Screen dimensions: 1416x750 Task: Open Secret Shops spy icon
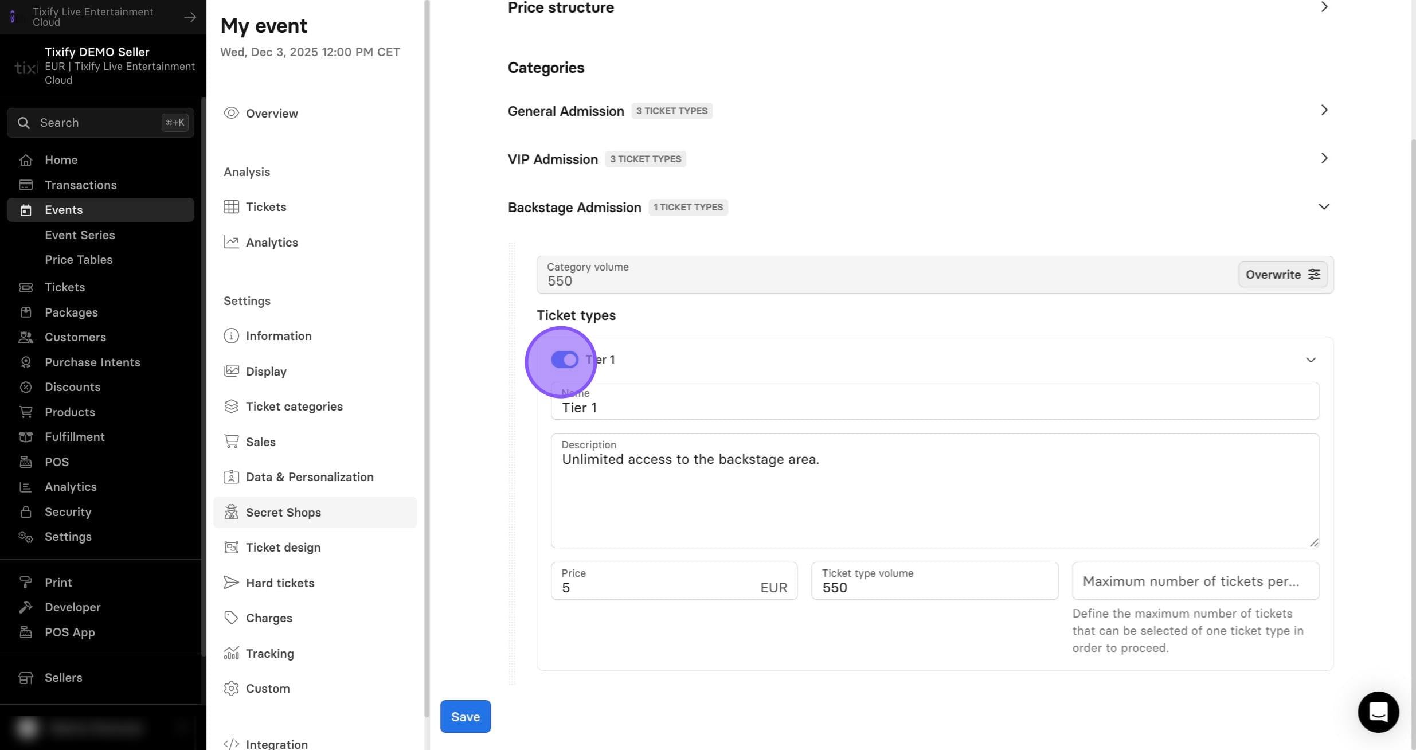click(x=231, y=512)
